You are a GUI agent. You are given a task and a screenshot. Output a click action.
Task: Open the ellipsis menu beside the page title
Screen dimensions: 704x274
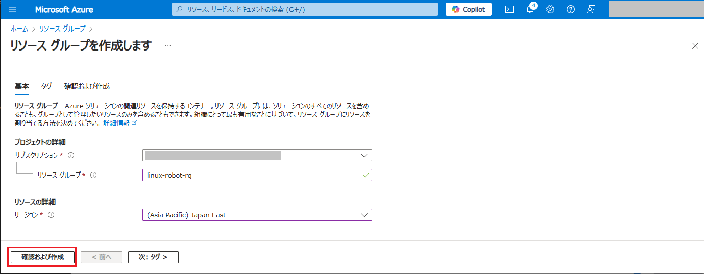coord(168,46)
